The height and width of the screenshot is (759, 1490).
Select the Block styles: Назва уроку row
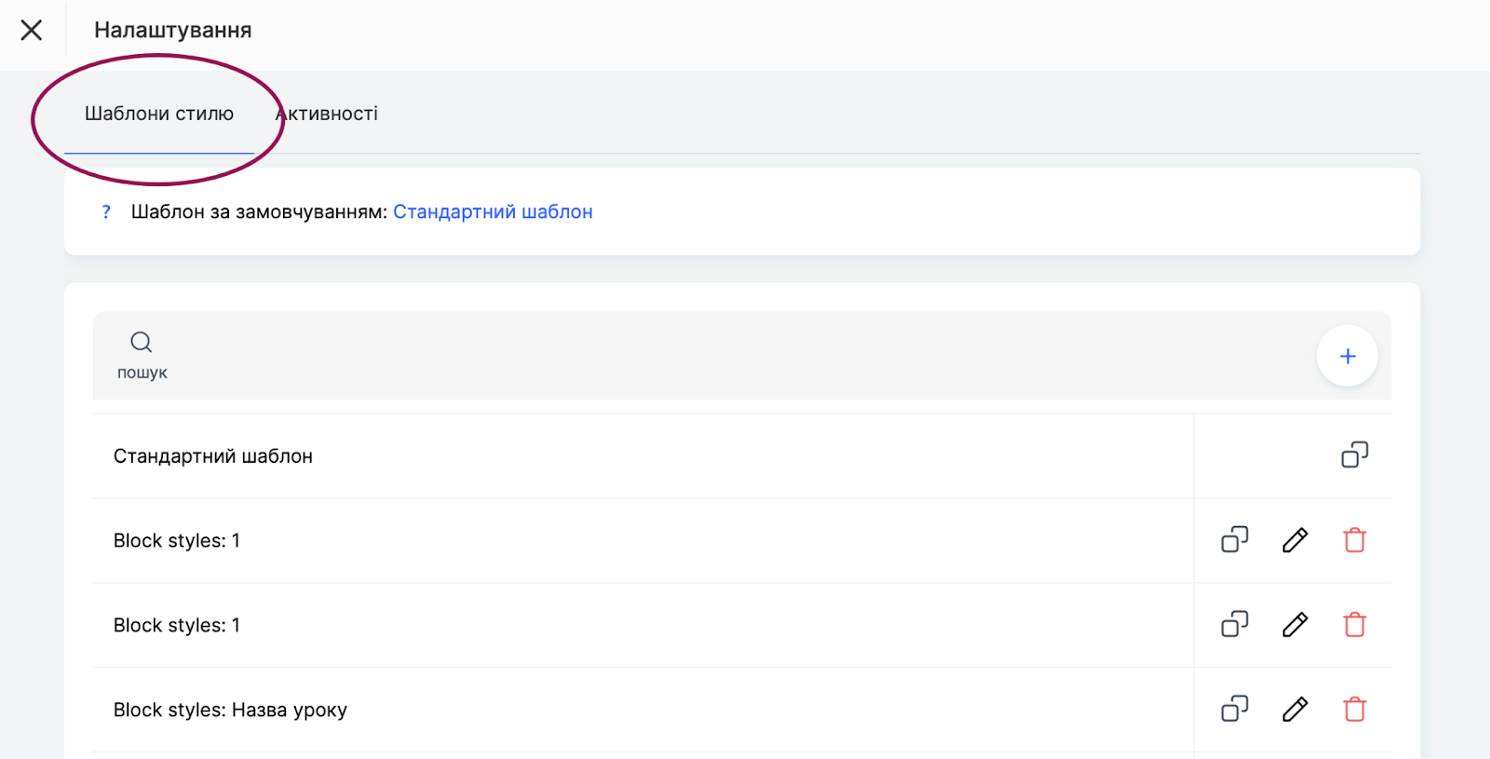[230, 711]
